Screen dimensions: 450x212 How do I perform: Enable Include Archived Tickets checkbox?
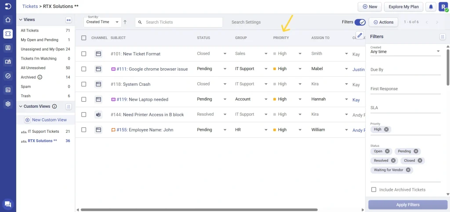(374, 190)
